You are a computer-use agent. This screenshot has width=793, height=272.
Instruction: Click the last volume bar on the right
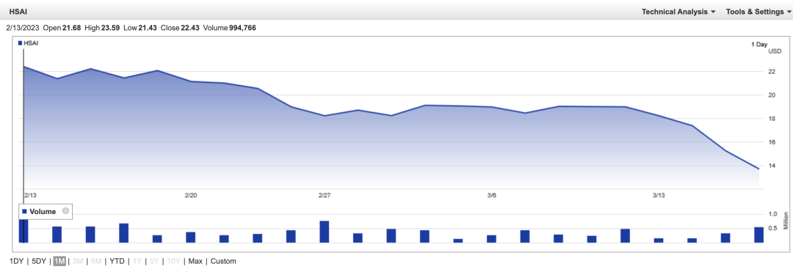758,235
